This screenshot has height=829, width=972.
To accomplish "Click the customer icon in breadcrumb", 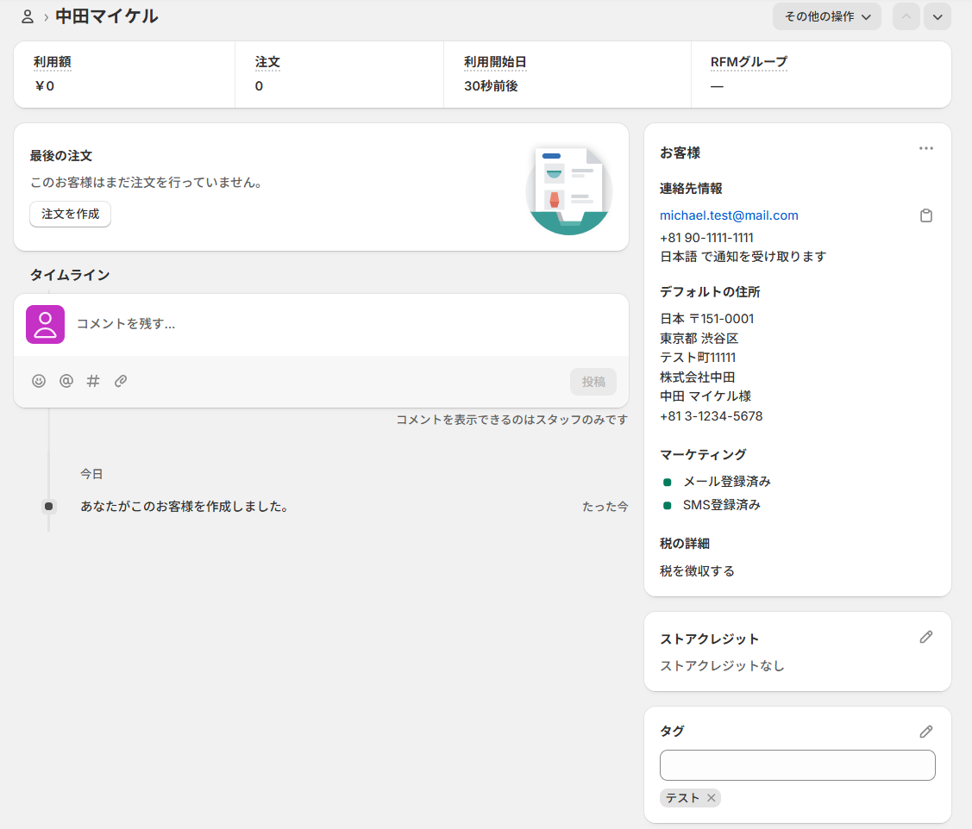I will (x=28, y=16).
